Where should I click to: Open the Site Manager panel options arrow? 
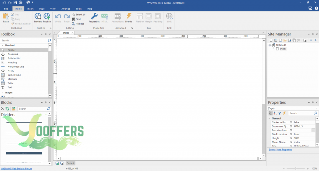click(x=309, y=34)
